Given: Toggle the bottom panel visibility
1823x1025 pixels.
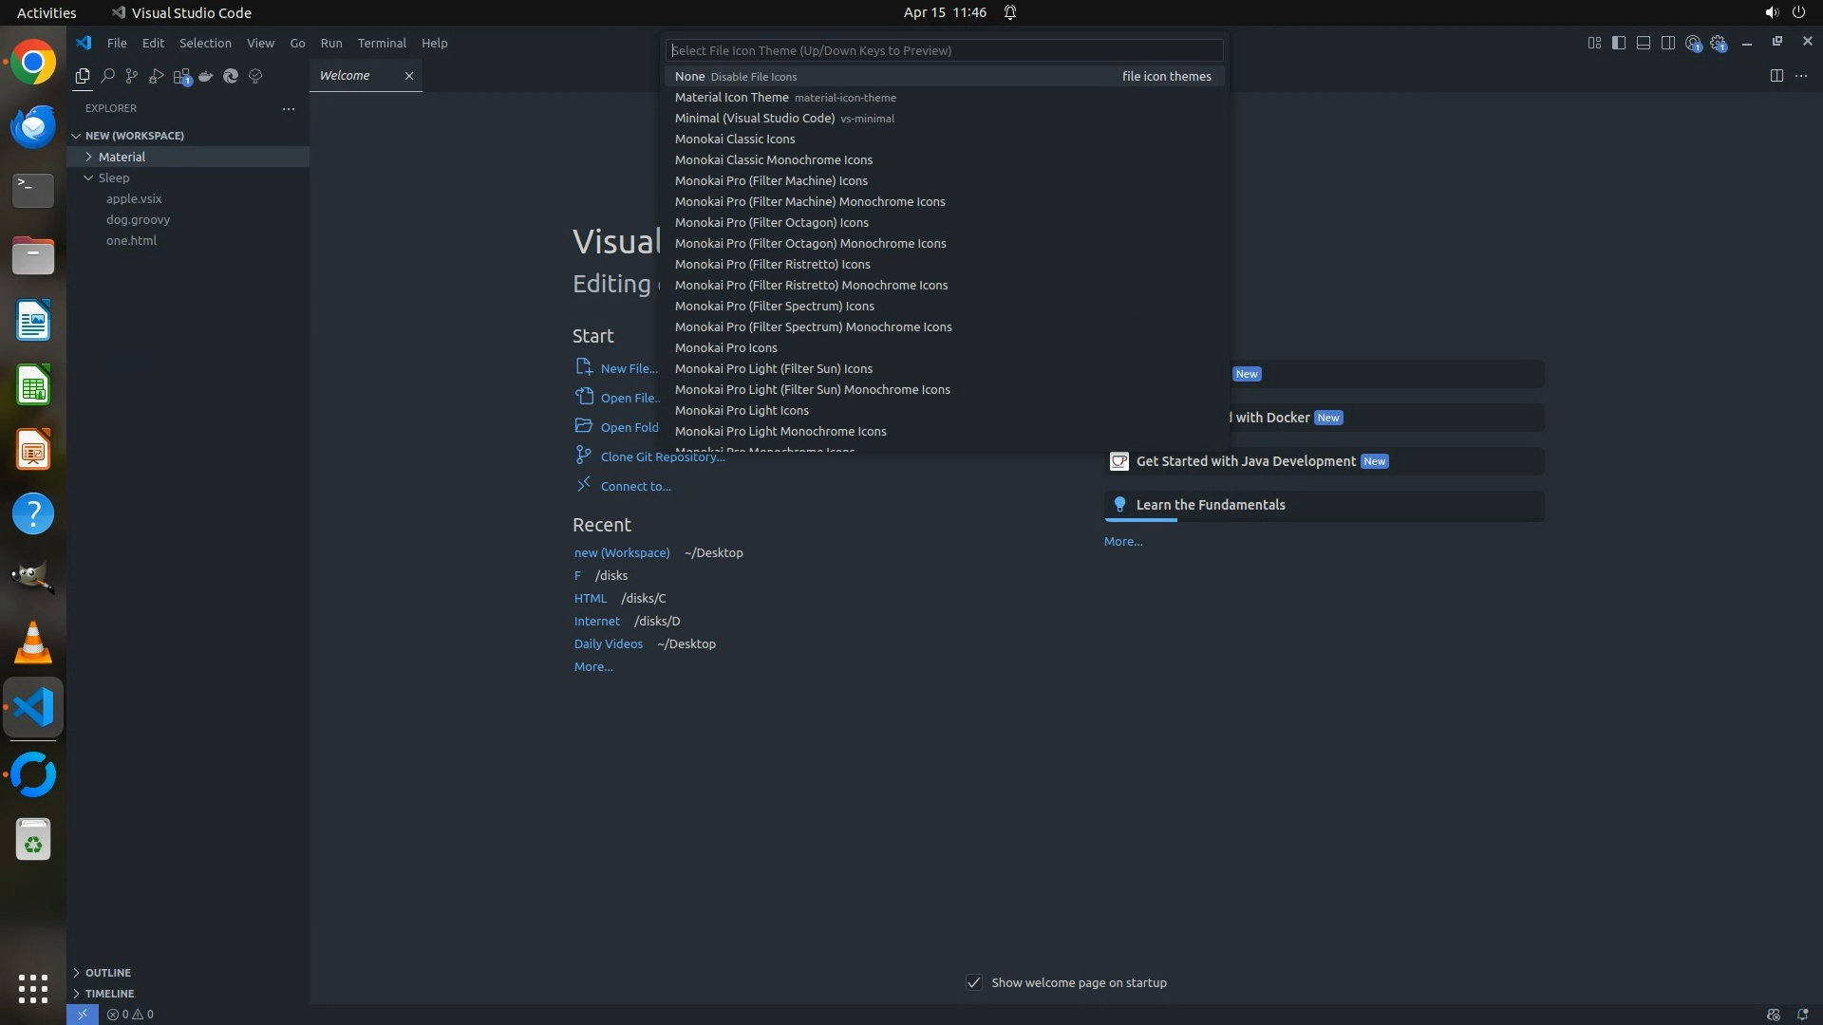Looking at the screenshot, I should tap(1644, 43).
